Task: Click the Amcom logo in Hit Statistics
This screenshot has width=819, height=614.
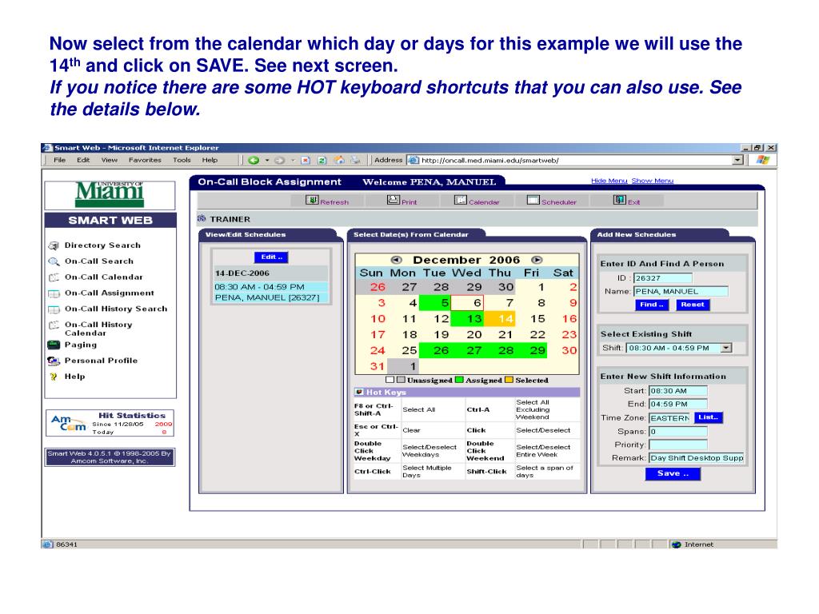Action: coord(69,423)
